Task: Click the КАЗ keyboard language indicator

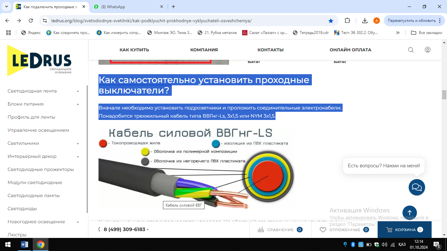Action: click(x=402, y=244)
